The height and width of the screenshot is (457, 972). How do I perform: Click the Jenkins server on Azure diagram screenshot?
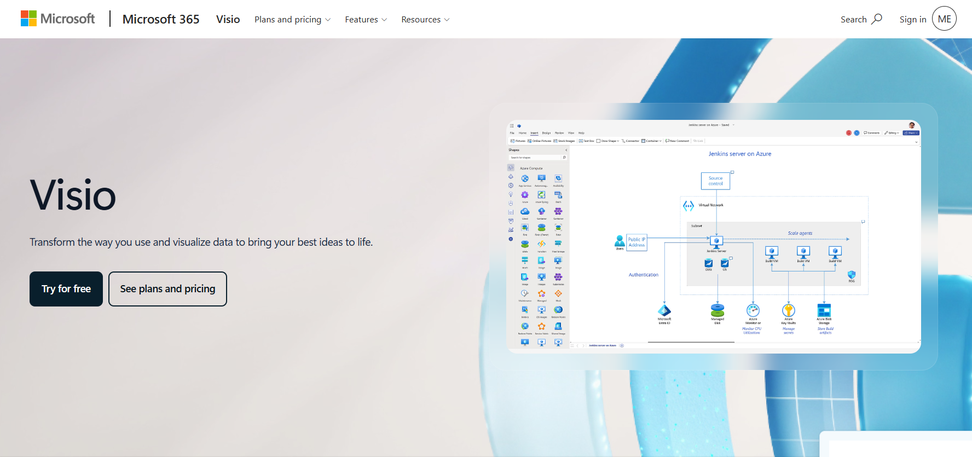[714, 236]
